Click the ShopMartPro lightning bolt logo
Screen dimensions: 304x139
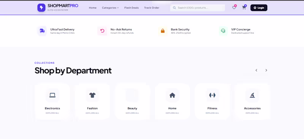point(41,8)
